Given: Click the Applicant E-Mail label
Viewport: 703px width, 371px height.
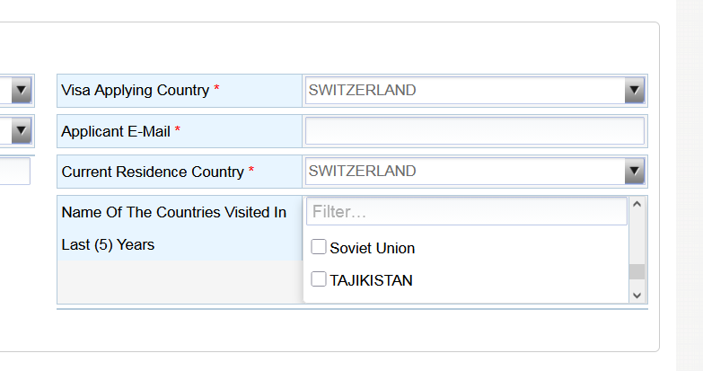Looking at the screenshot, I should click(116, 131).
